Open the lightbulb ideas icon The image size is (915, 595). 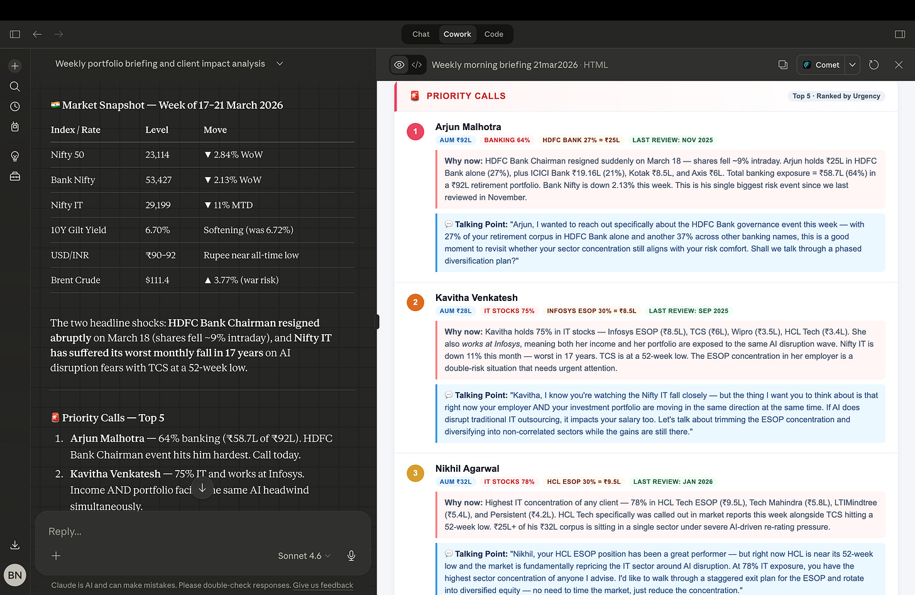click(15, 156)
